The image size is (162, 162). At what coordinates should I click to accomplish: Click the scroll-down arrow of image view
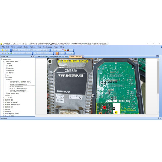click(x=158, y=113)
